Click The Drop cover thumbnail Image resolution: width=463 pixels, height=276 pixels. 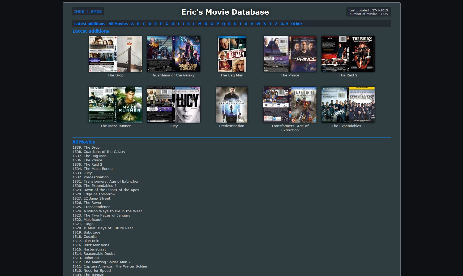click(115, 54)
